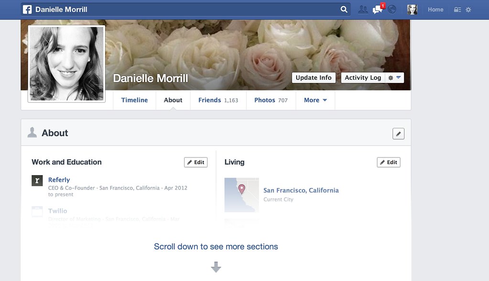
Task: Click the small profile avatar in top bar
Action: [412, 10]
